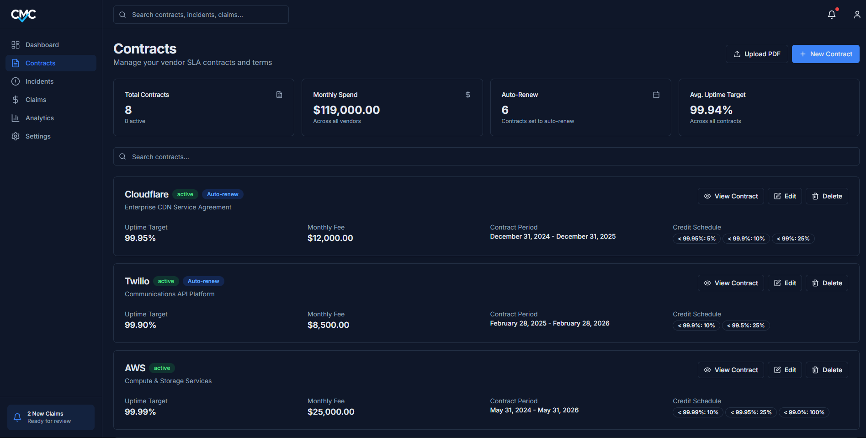
Task: Click the Settings gear icon in sidebar
Action: [x=16, y=136]
